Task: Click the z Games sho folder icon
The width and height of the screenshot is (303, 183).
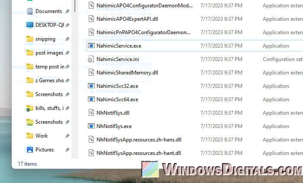Action: coord(29,80)
